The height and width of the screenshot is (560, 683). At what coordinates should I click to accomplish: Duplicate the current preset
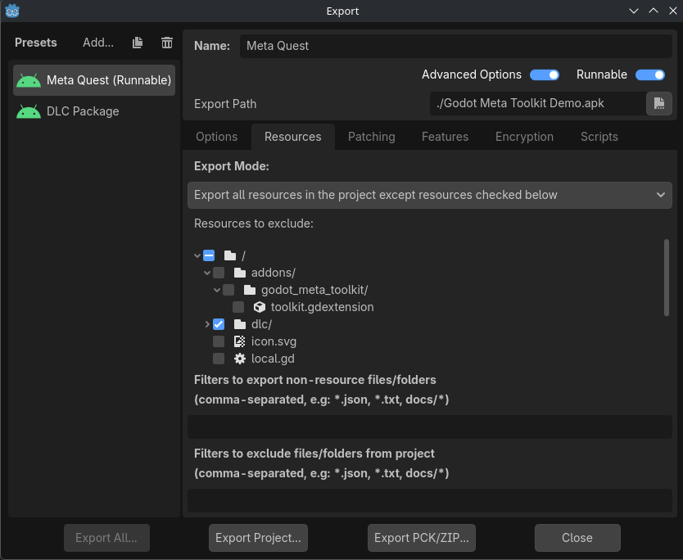[x=137, y=43]
